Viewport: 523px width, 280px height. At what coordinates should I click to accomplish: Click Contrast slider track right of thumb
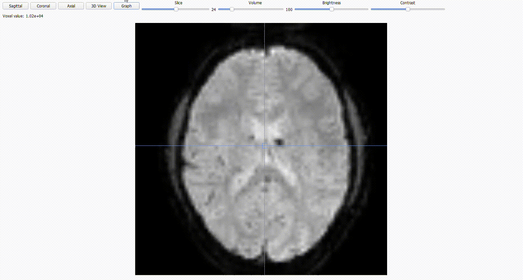pyautogui.click(x=426, y=9)
